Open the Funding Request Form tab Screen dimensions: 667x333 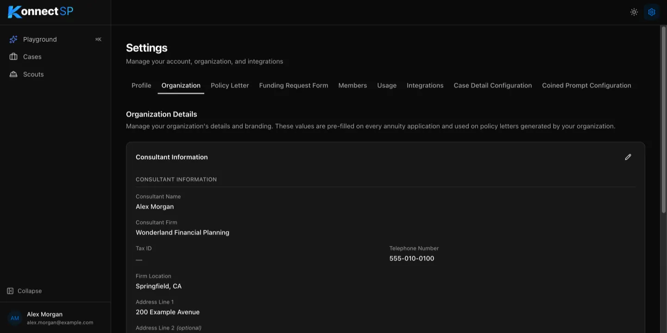[294, 86]
